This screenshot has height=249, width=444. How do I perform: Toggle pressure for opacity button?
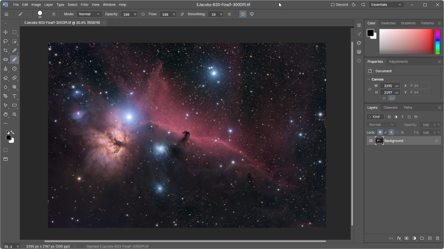[143, 14]
